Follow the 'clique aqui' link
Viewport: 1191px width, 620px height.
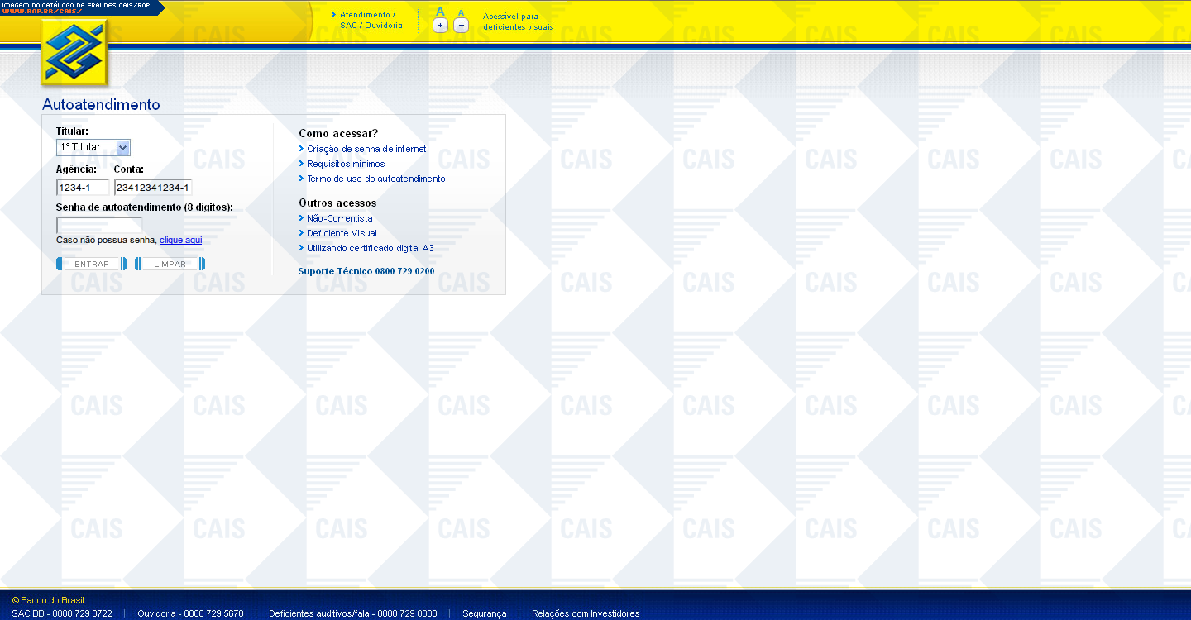[180, 241]
